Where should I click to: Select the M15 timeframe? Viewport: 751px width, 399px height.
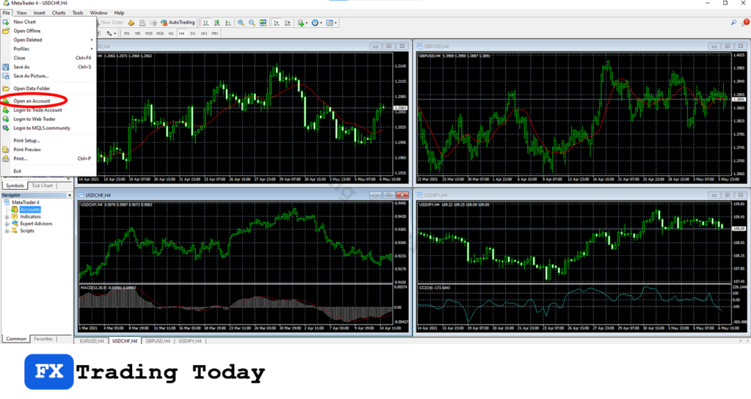pos(148,34)
